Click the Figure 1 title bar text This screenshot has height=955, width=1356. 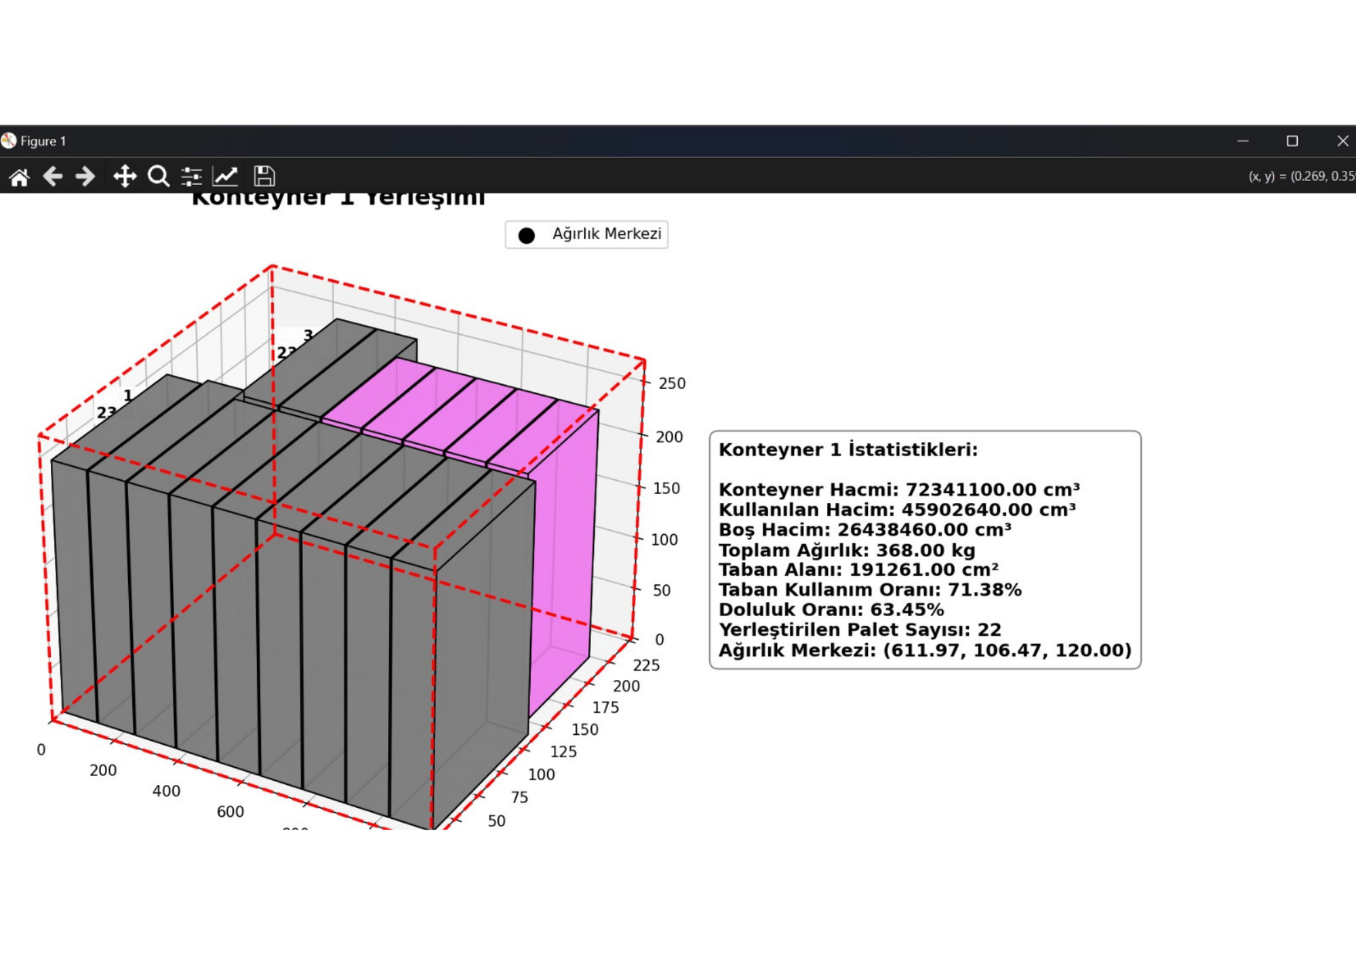click(x=43, y=141)
